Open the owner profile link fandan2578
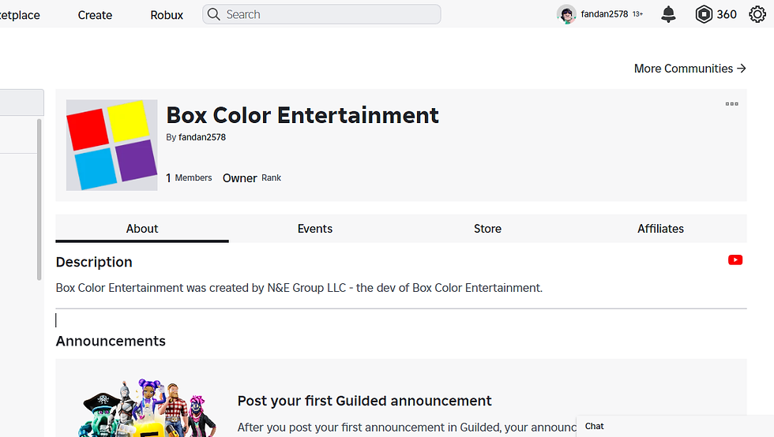The height and width of the screenshot is (437, 774). pyautogui.click(x=202, y=137)
